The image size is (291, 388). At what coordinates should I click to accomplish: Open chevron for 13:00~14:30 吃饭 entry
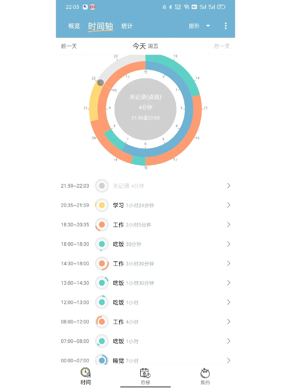228,283
